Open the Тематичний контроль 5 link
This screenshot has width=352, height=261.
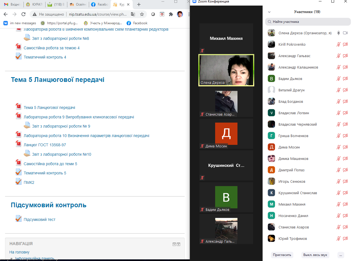tap(45, 173)
